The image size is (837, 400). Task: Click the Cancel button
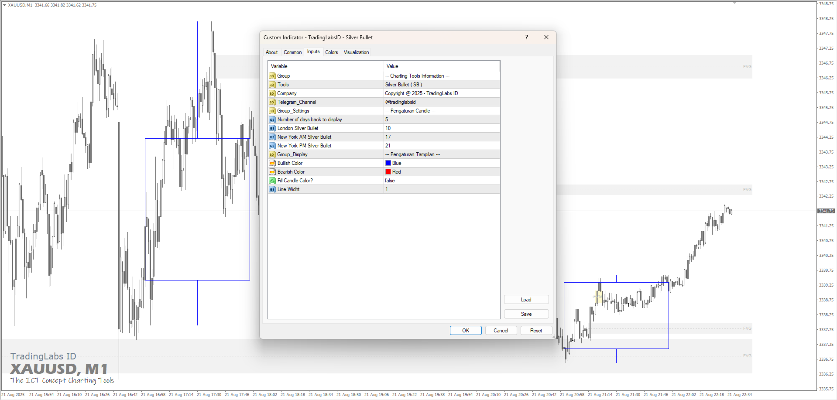(501, 331)
